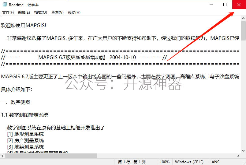Viewport: 246px width, 165px height.
Task: Click the line '[3] 地籍测量系统'
Action: click(25, 147)
